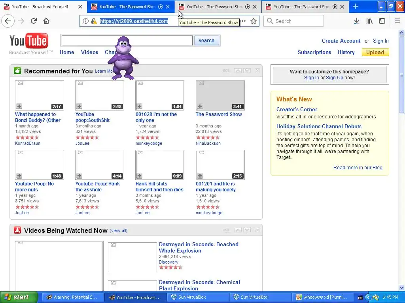The width and height of the screenshot is (405, 303).
Task: Switch to 'windowws xd [Runni...' taskbar item
Action: click(322, 297)
